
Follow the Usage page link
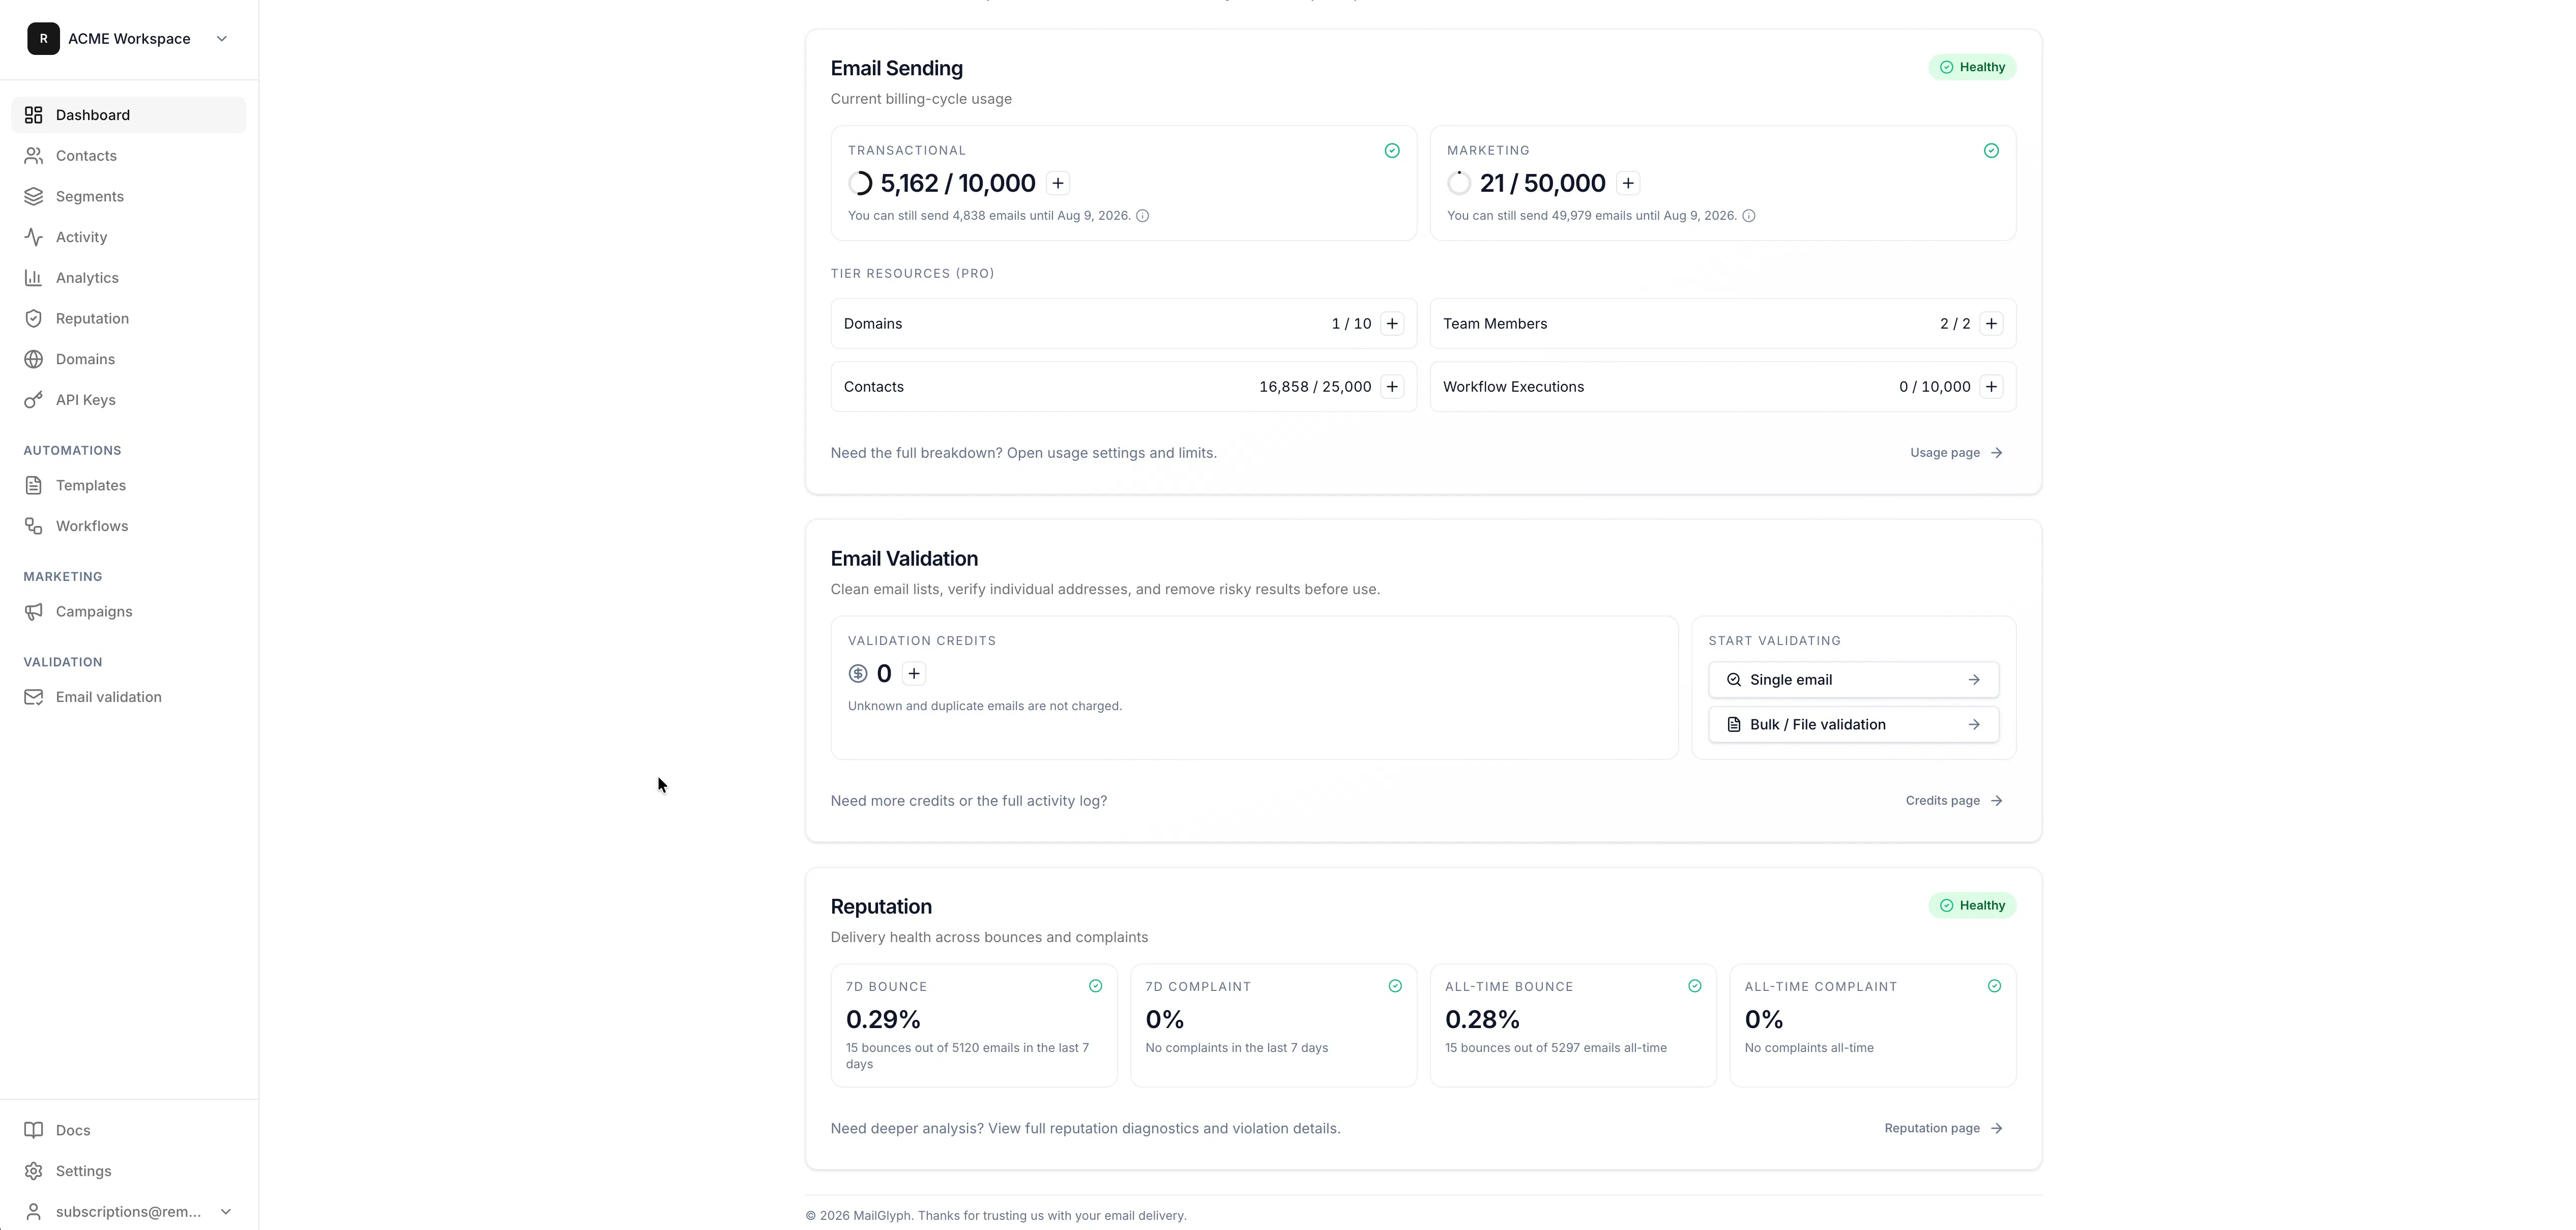point(1956,453)
